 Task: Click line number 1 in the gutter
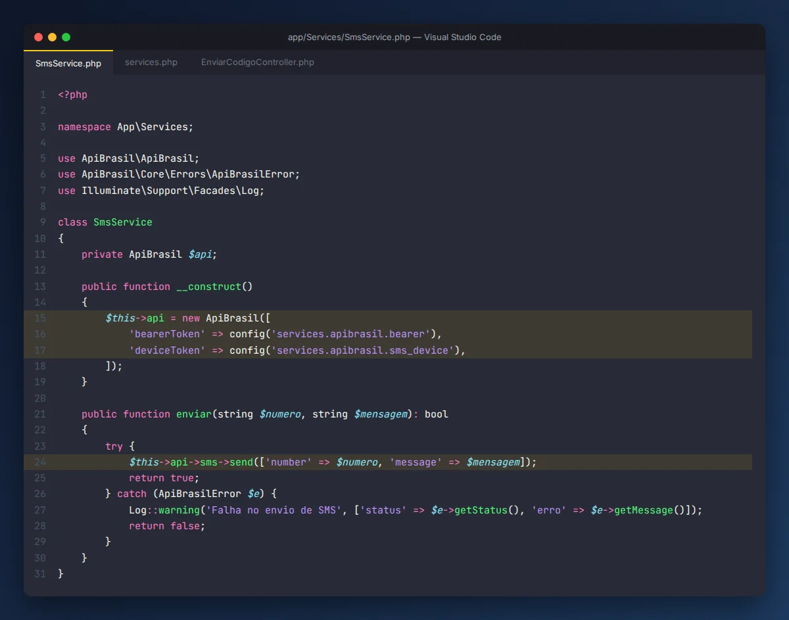coord(43,95)
